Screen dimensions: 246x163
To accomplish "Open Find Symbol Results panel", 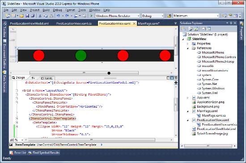I will [x=44, y=153].
